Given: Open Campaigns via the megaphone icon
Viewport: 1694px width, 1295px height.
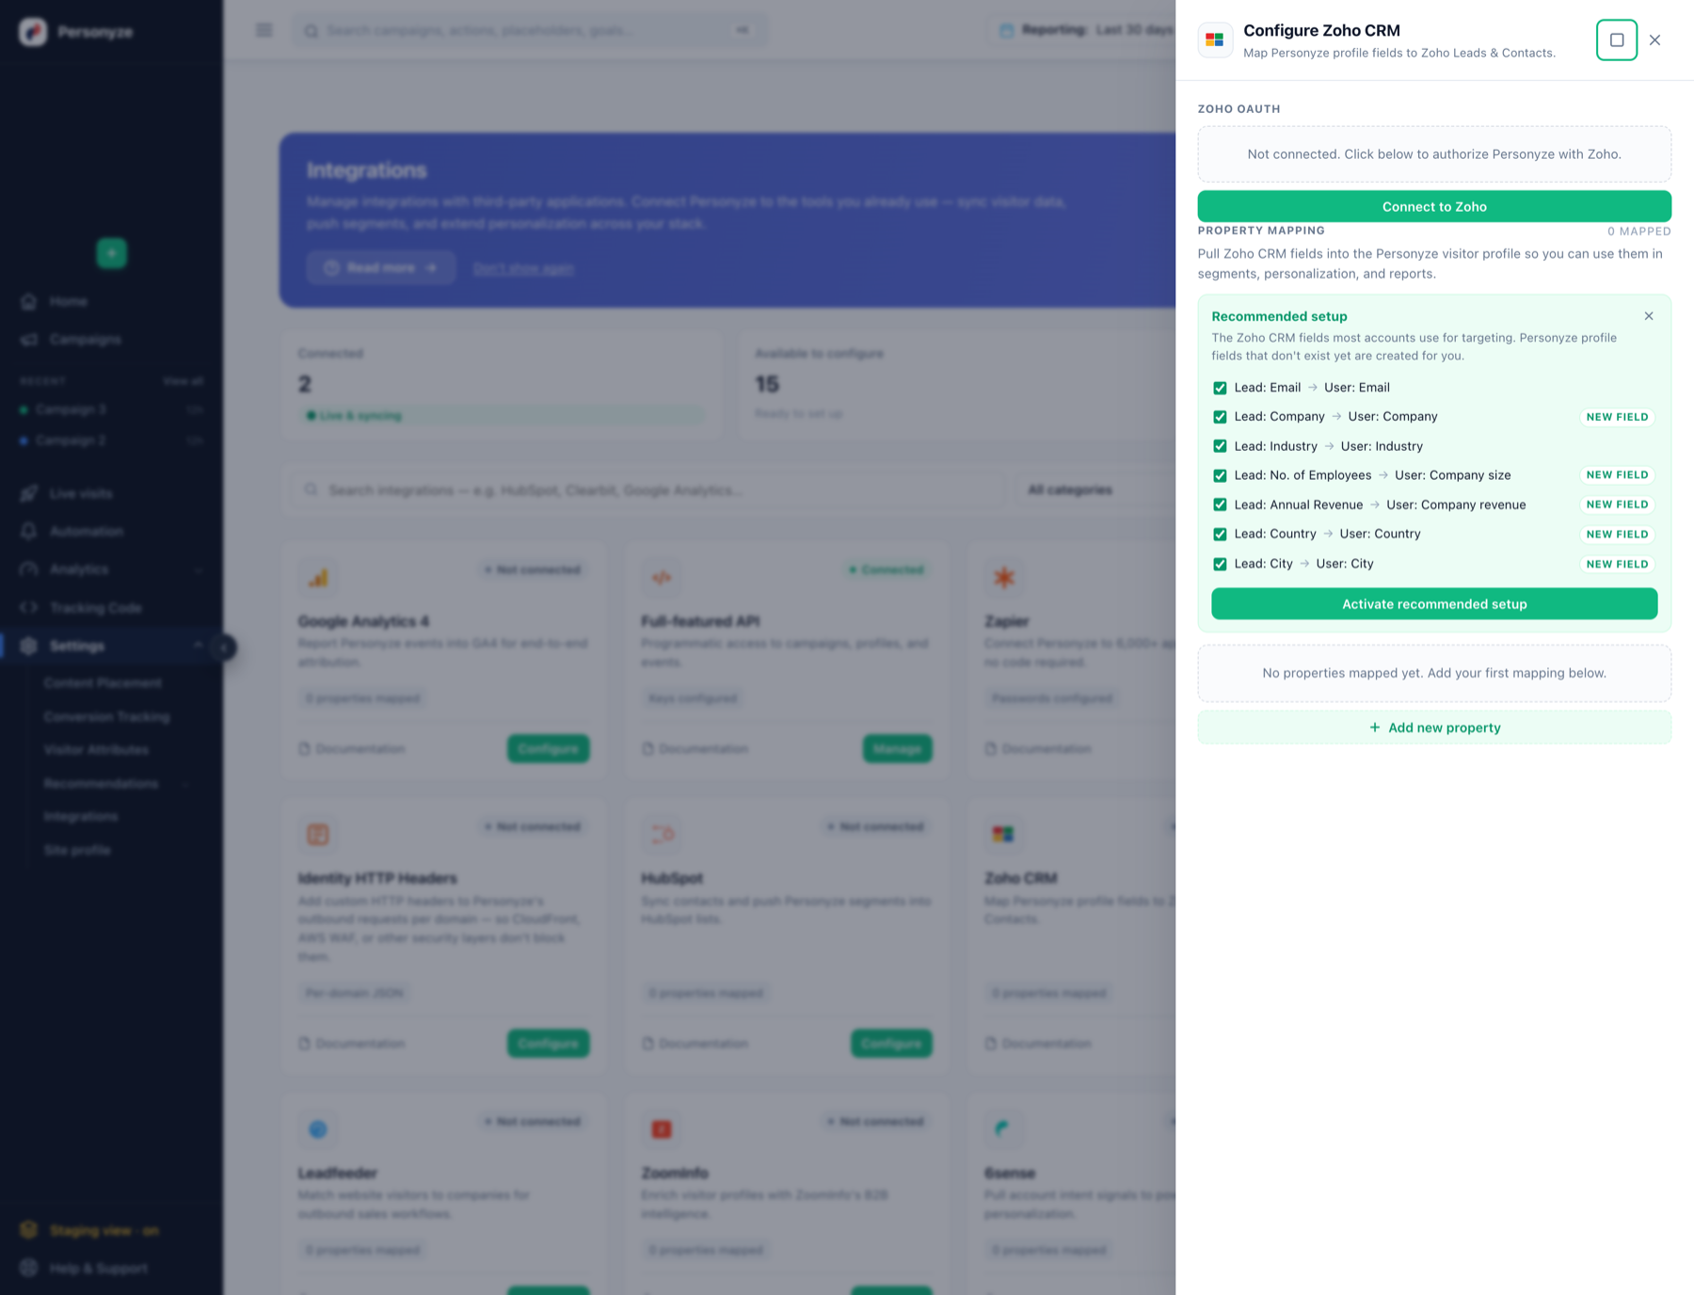Looking at the screenshot, I should pyautogui.click(x=29, y=339).
